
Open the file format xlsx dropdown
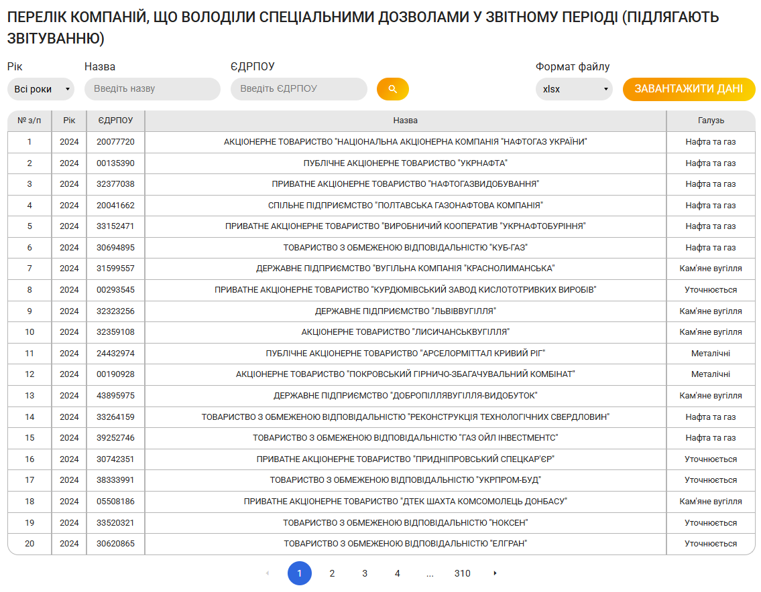click(574, 89)
